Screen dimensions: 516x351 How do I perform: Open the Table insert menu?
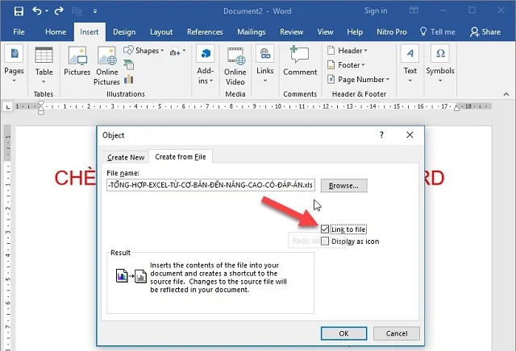point(44,65)
